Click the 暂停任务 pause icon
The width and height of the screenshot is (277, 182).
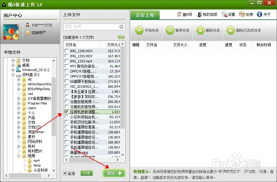(170, 30)
